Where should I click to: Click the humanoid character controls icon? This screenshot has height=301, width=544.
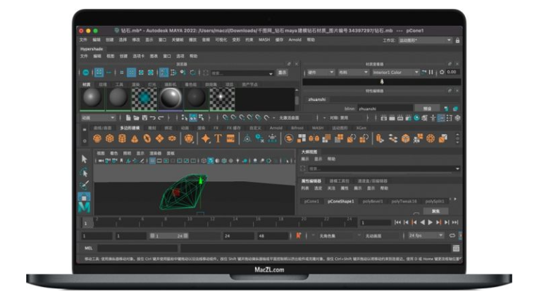coord(433,118)
